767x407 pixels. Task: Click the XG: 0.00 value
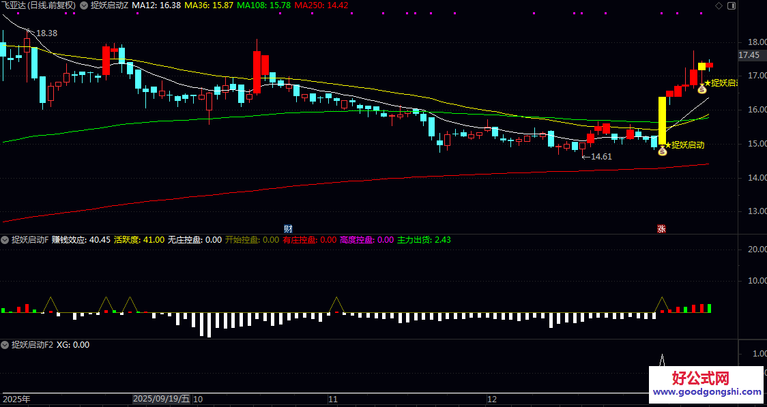pyautogui.click(x=73, y=344)
